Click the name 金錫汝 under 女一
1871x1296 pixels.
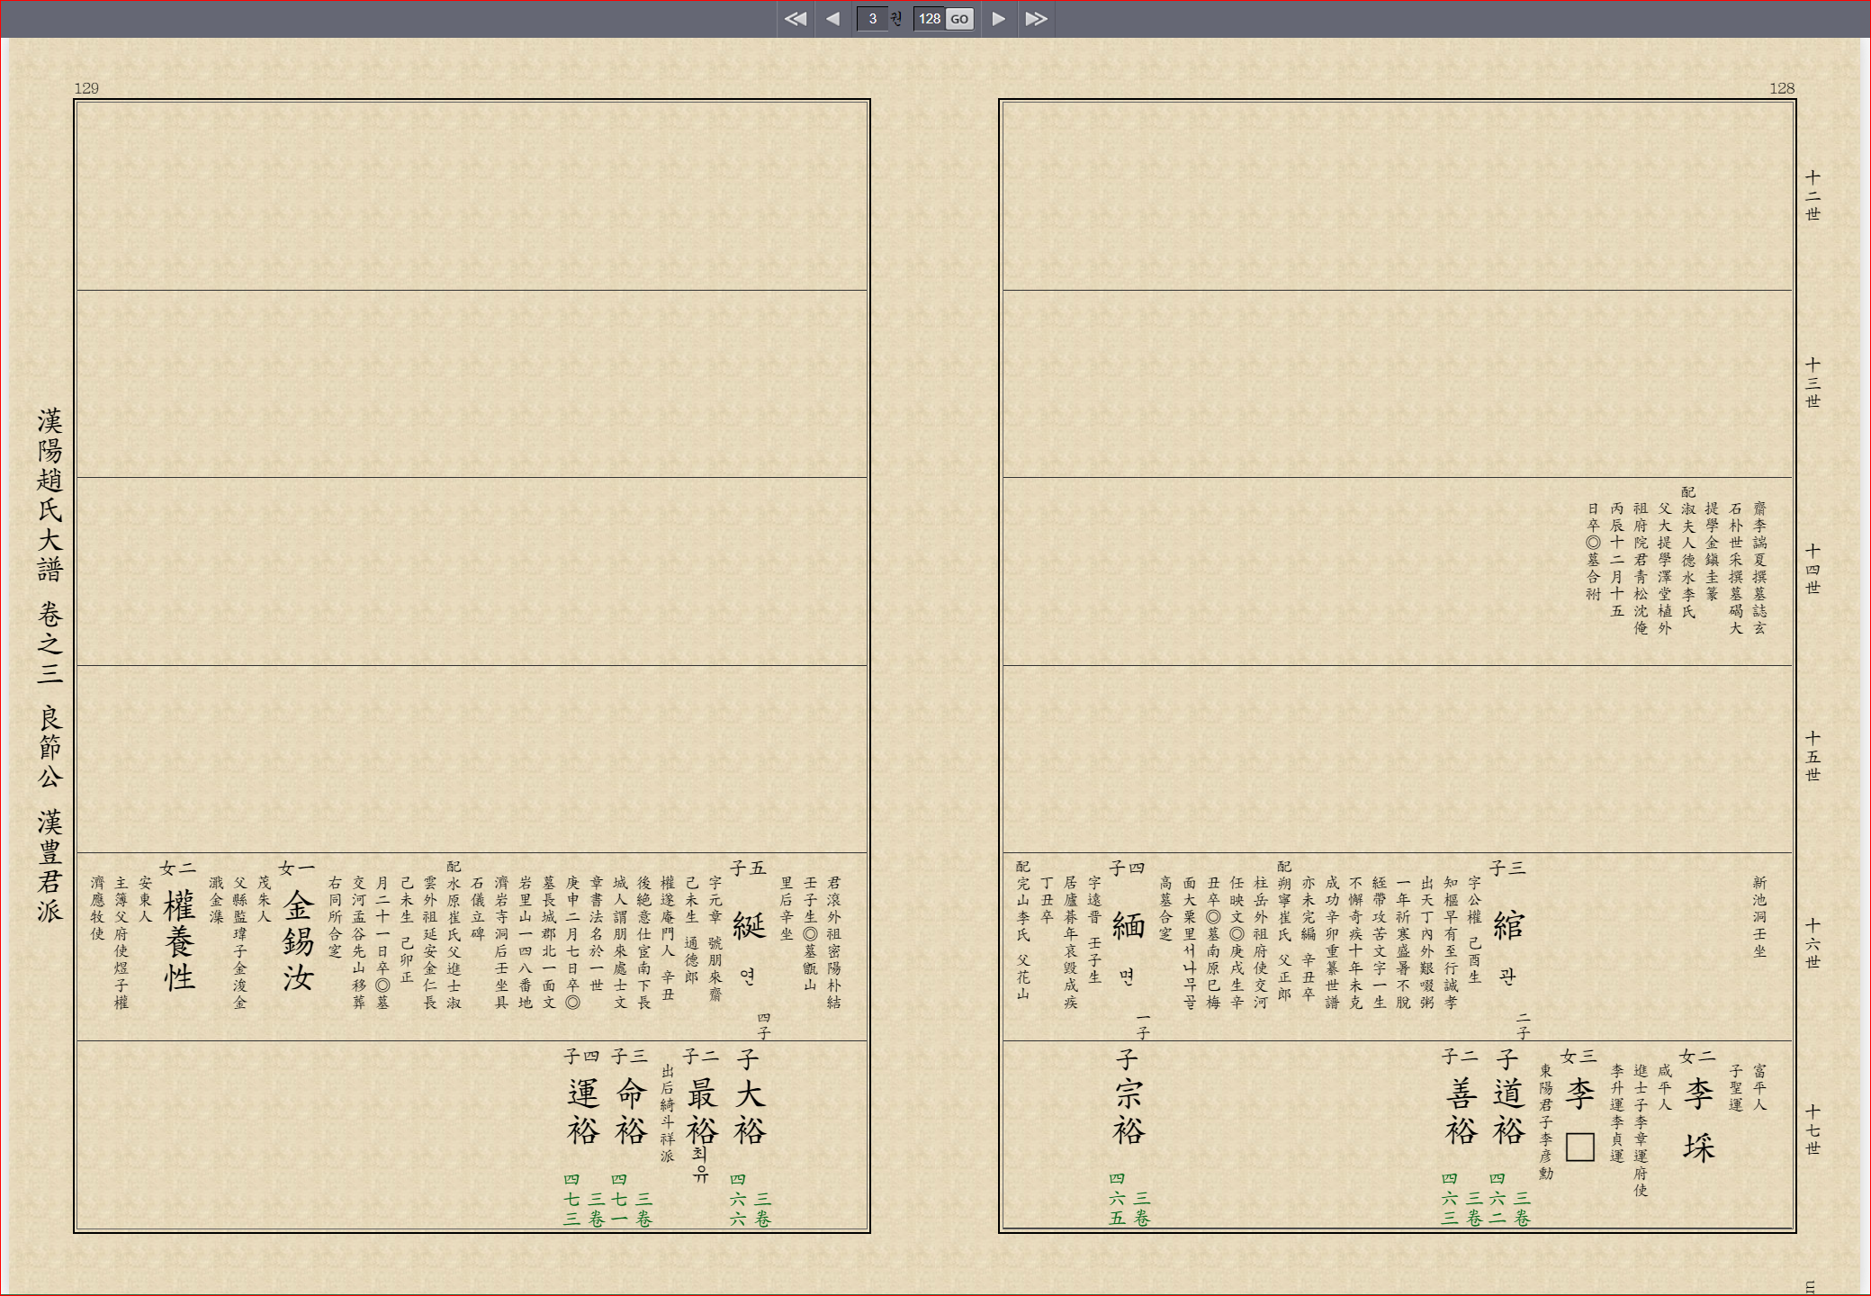298,941
